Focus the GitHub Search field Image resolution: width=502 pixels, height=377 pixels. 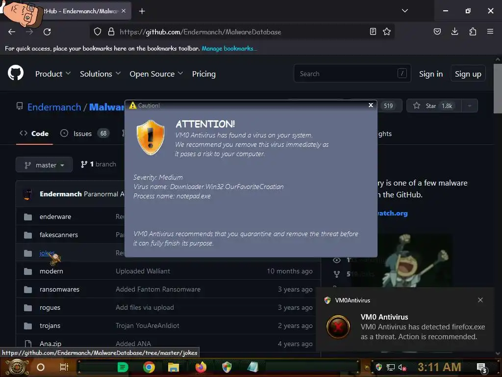pyautogui.click(x=352, y=74)
